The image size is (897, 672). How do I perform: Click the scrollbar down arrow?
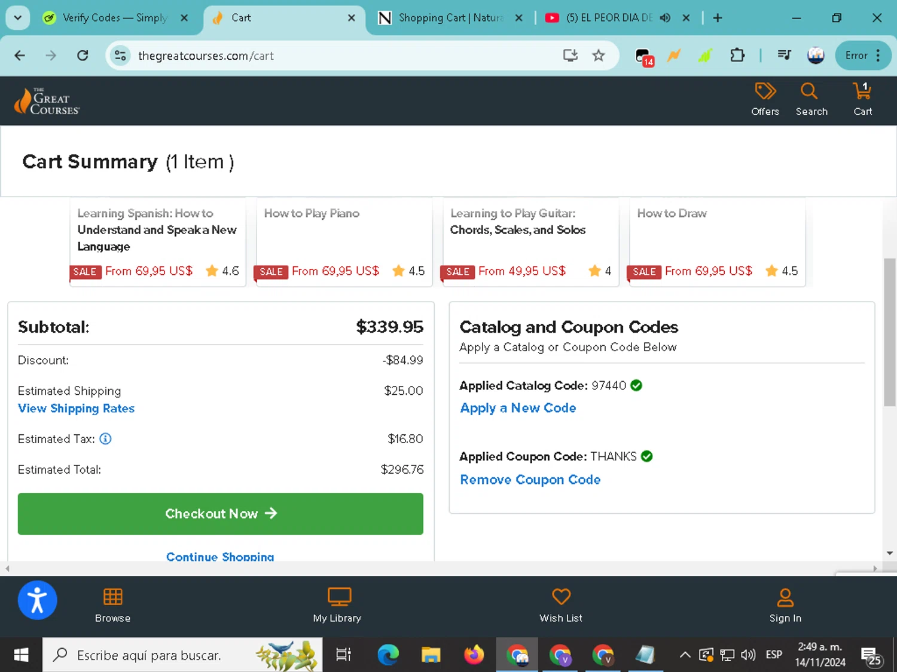pyautogui.click(x=890, y=553)
